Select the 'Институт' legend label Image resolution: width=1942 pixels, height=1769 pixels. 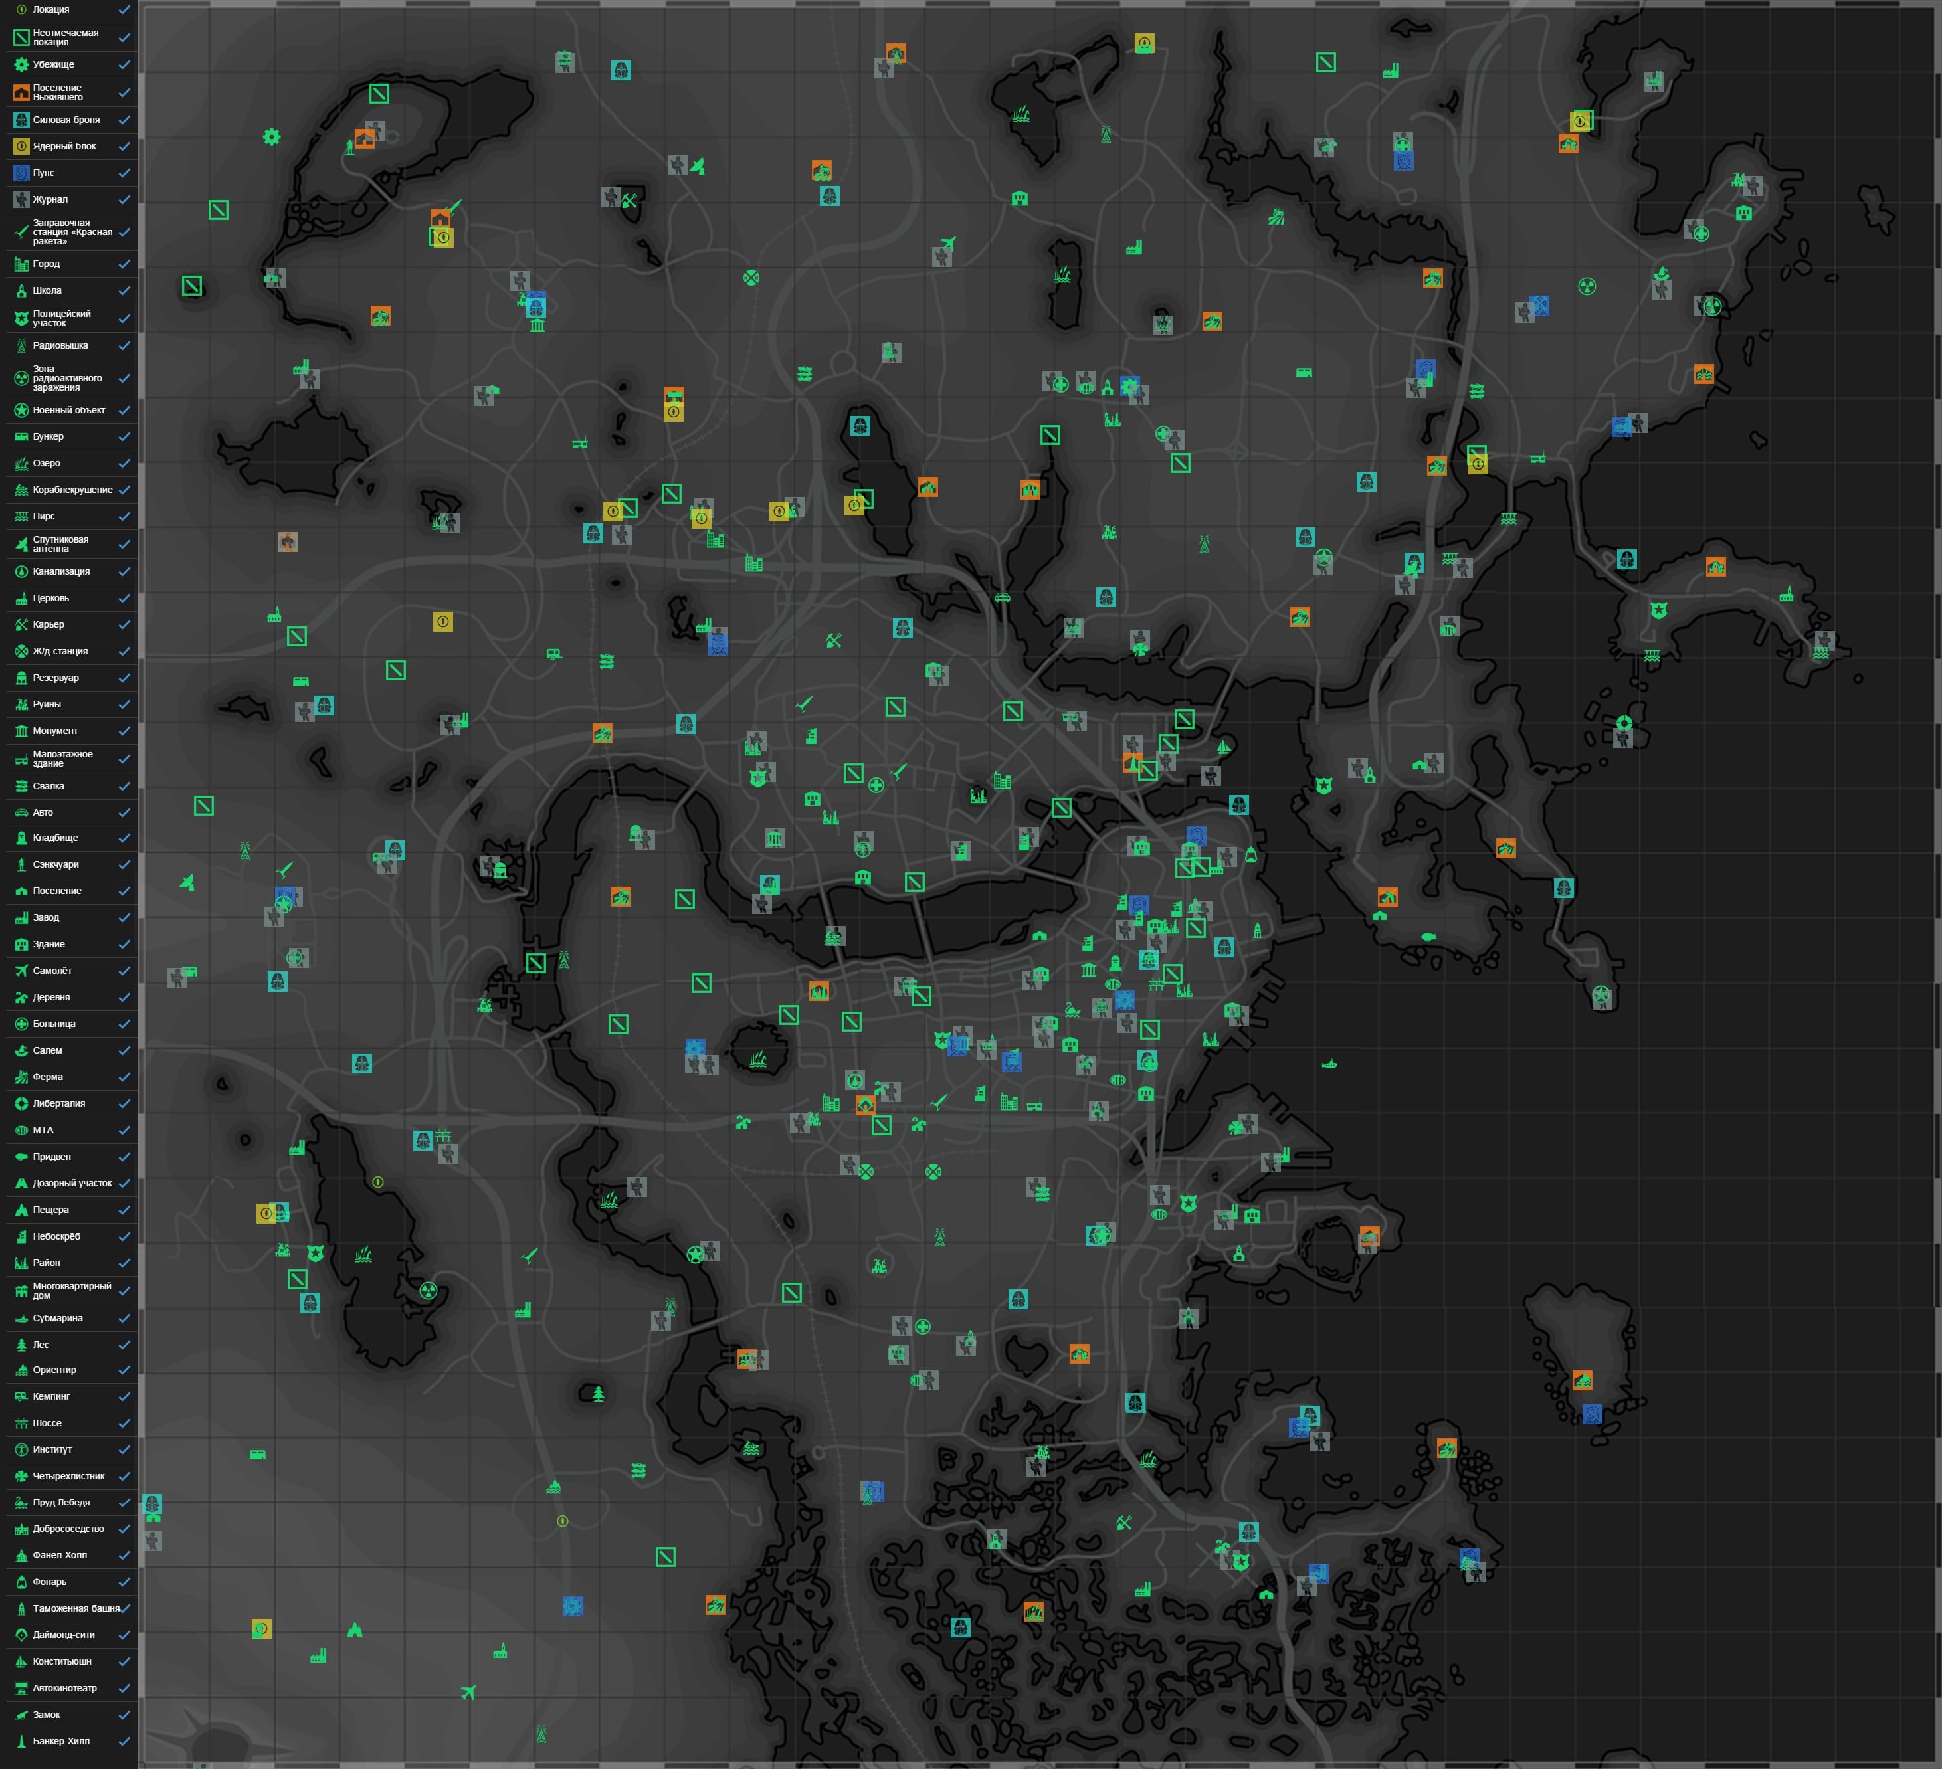(52, 1450)
